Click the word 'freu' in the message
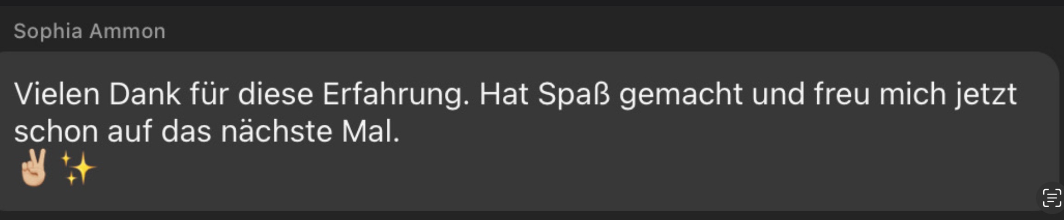 842,94
